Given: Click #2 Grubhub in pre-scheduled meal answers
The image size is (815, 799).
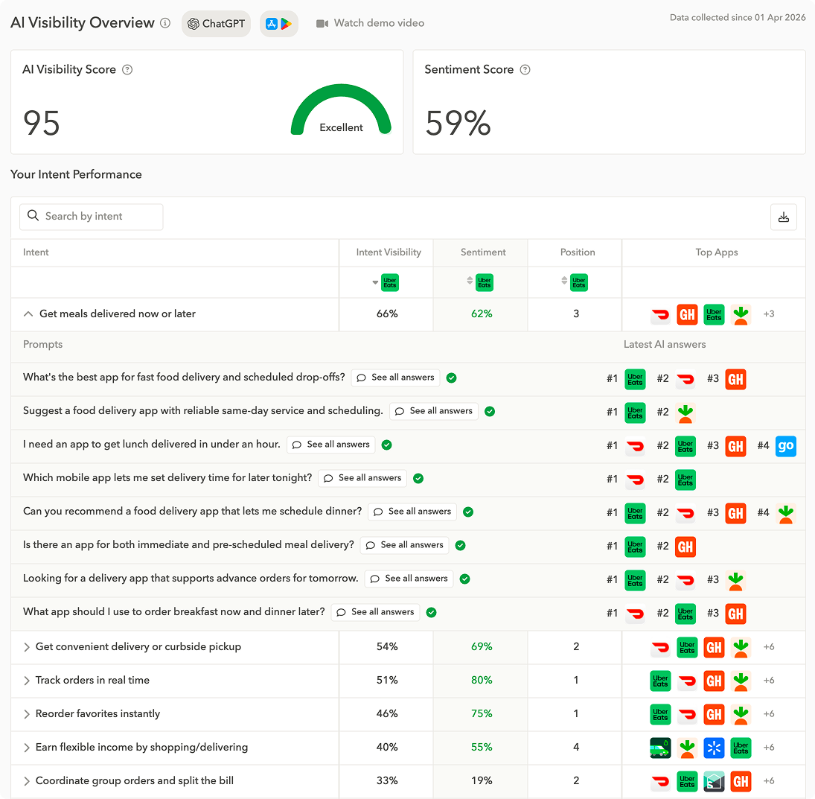Looking at the screenshot, I should click(685, 547).
